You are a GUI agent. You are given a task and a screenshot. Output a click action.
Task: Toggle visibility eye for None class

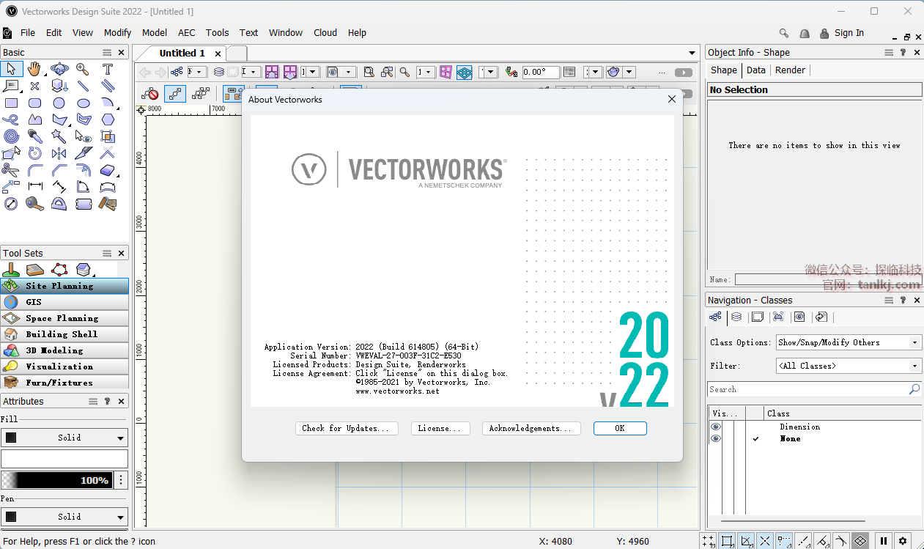pos(716,438)
